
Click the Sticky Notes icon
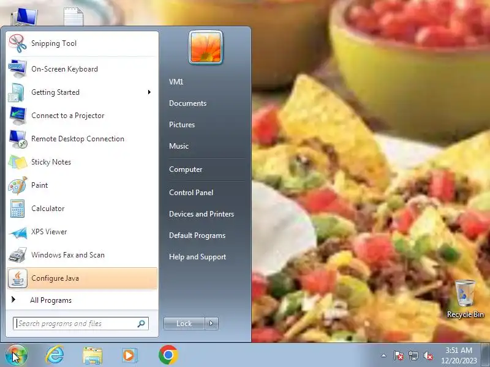point(18,162)
